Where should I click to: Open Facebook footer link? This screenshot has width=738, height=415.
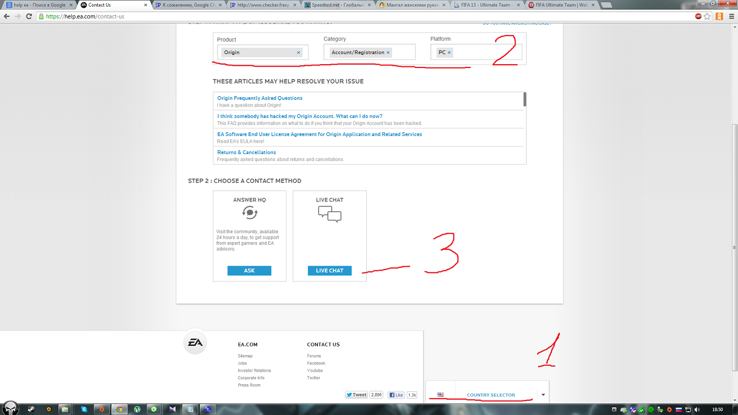316,363
